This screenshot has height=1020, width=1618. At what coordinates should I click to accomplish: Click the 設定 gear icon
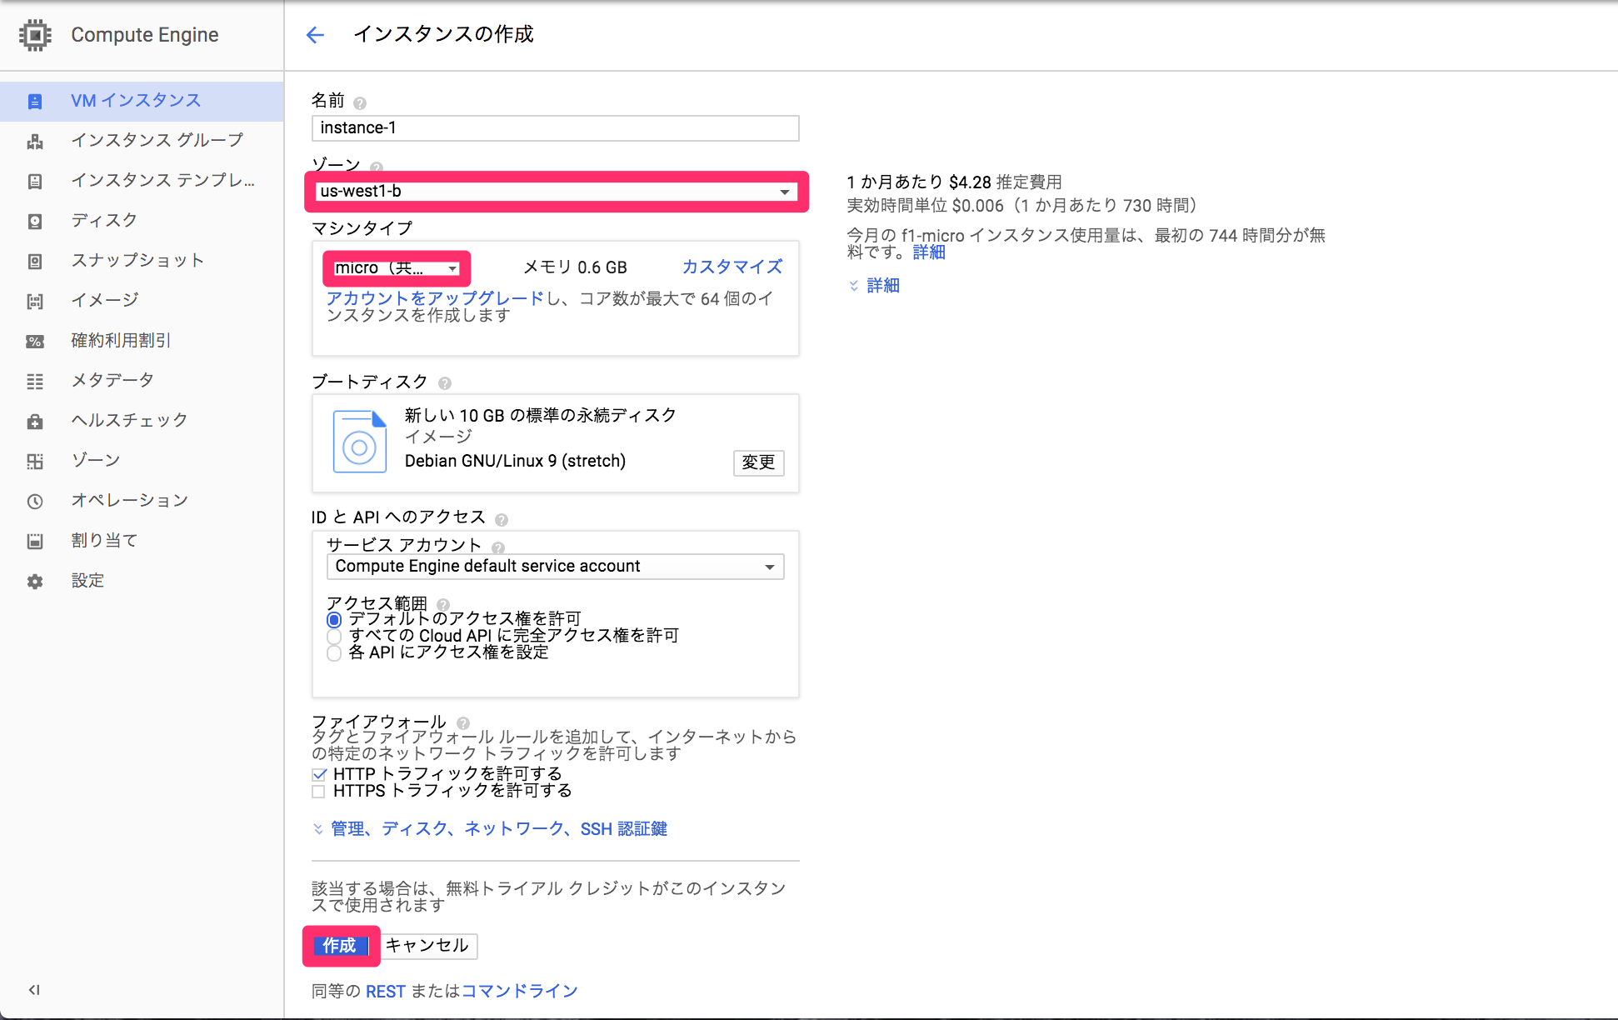click(x=35, y=582)
